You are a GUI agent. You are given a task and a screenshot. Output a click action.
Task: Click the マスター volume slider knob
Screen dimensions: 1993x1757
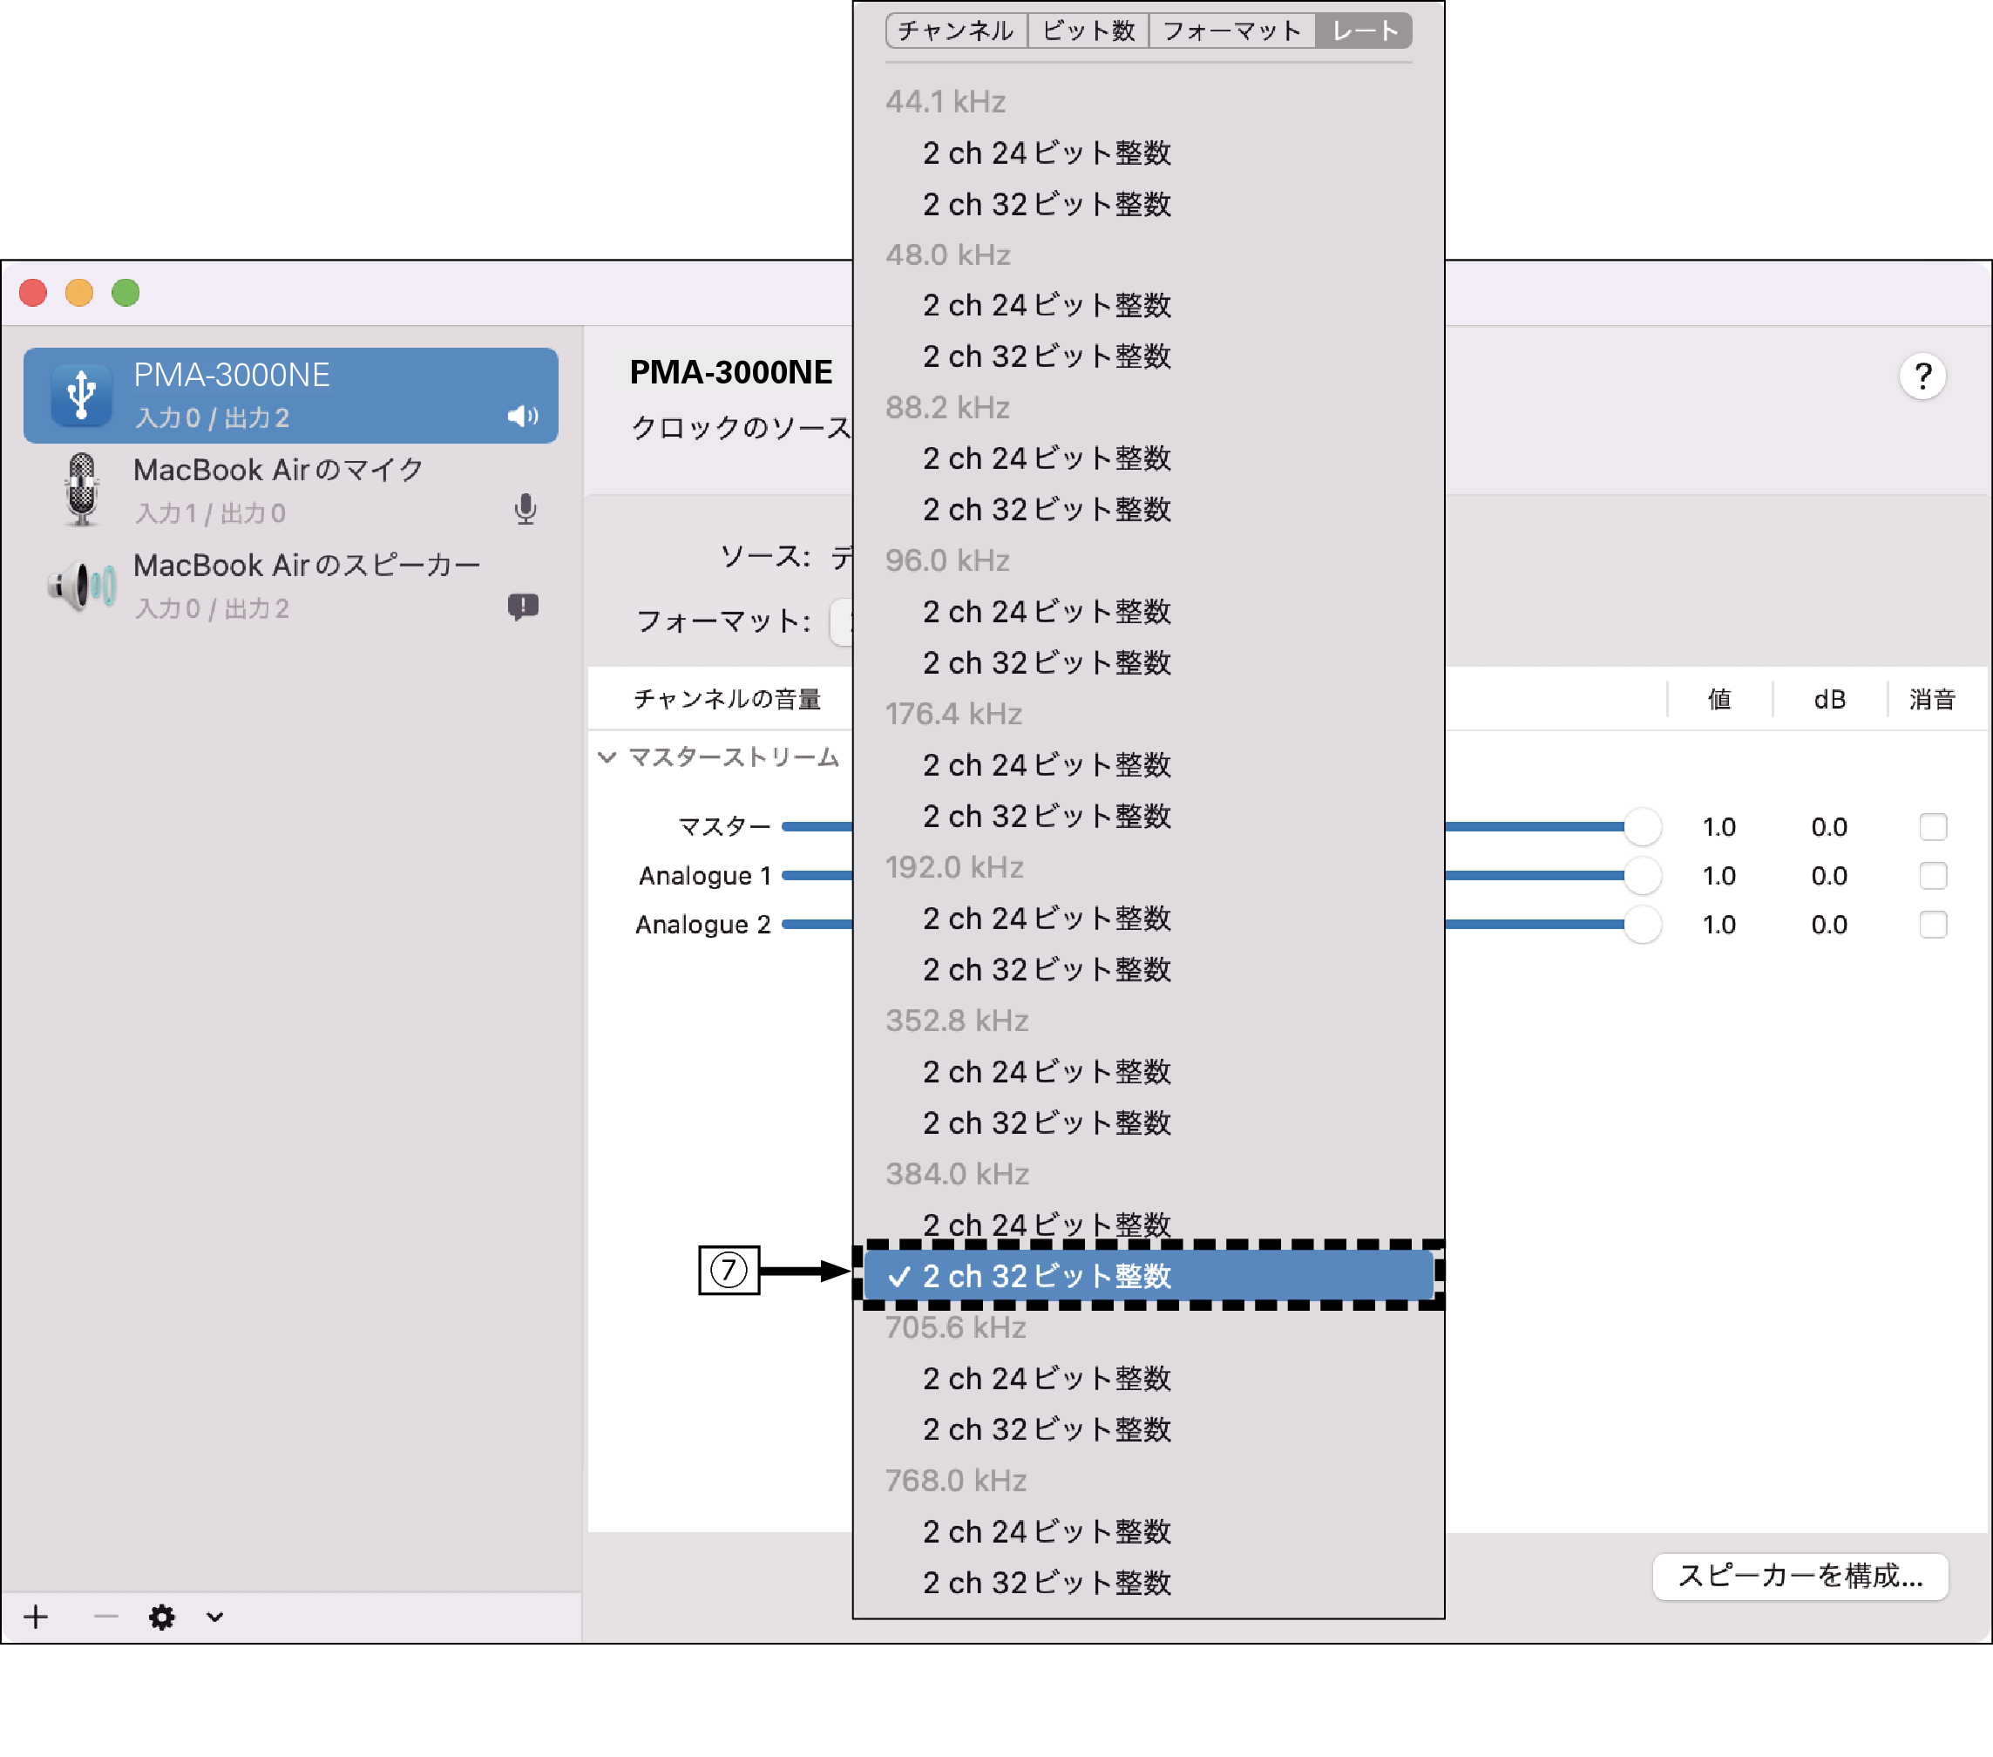[1643, 827]
